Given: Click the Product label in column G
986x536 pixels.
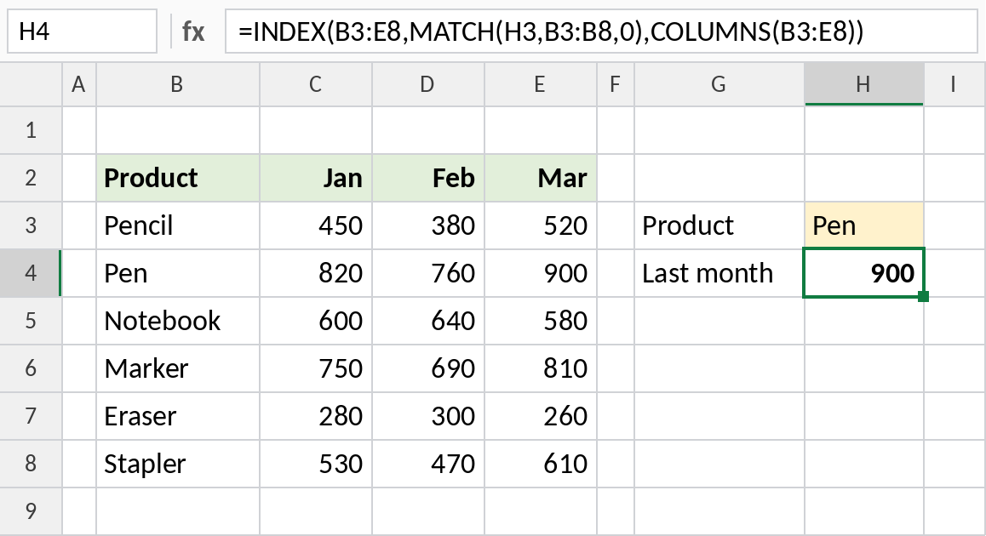Looking at the screenshot, I should (x=719, y=225).
